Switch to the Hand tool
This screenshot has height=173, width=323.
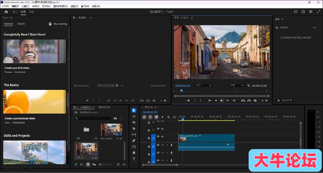click(134, 153)
